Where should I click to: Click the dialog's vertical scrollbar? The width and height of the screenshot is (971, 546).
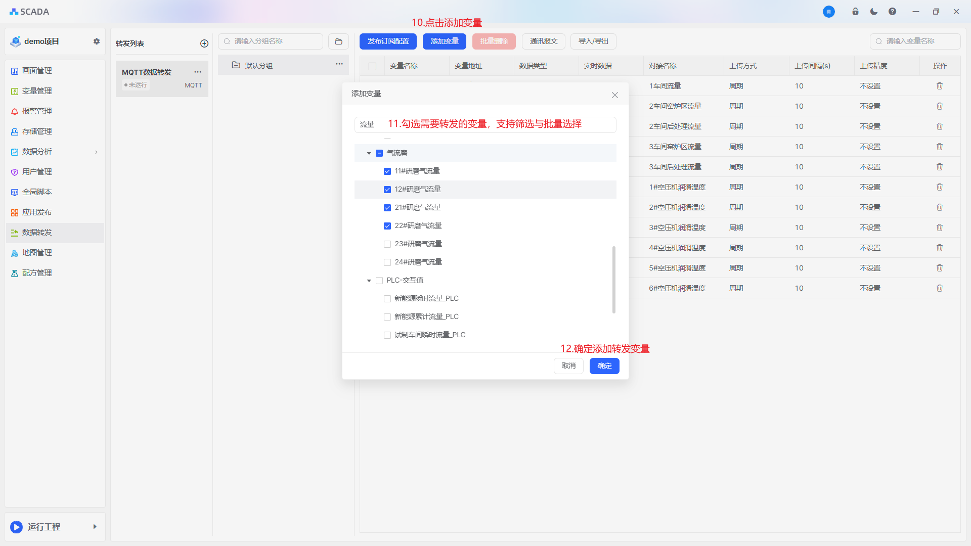point(614,279)
